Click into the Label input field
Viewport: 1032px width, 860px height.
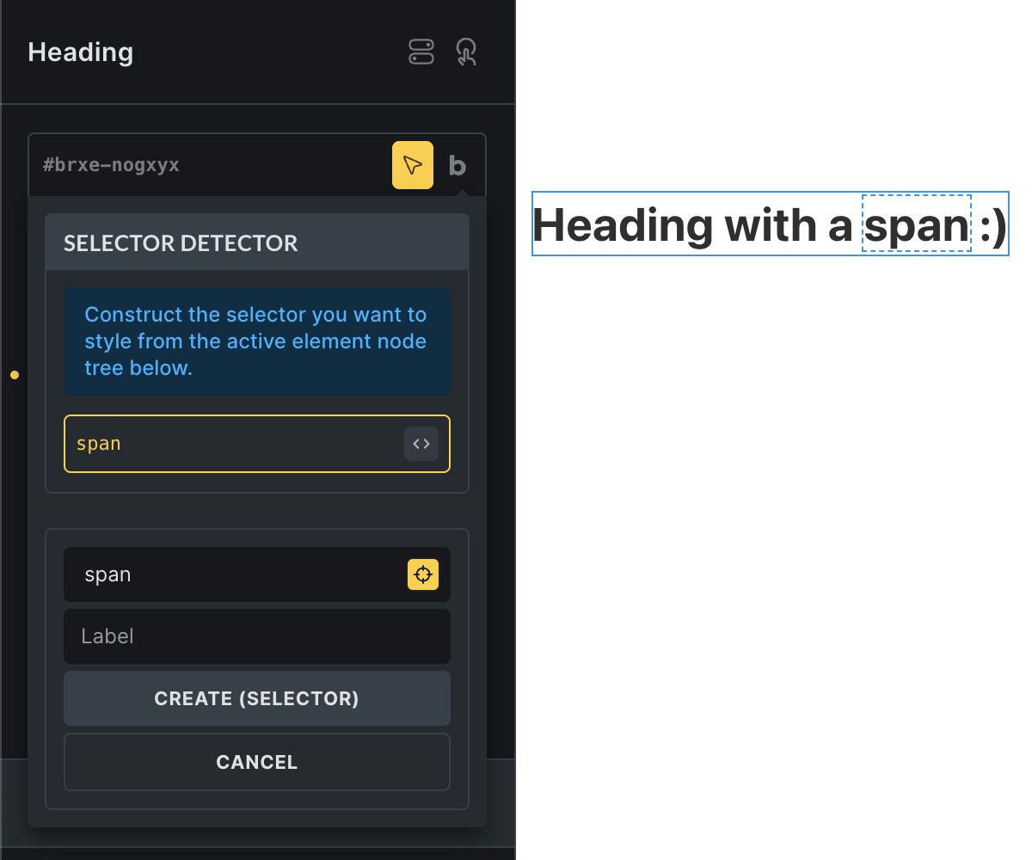tap(257, 636)
